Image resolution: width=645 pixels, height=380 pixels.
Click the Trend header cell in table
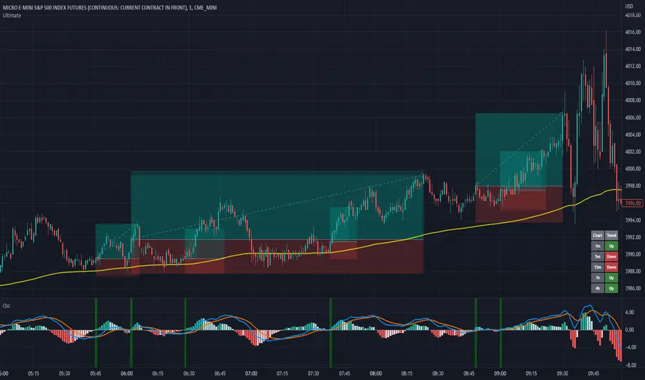coord(611,236)
